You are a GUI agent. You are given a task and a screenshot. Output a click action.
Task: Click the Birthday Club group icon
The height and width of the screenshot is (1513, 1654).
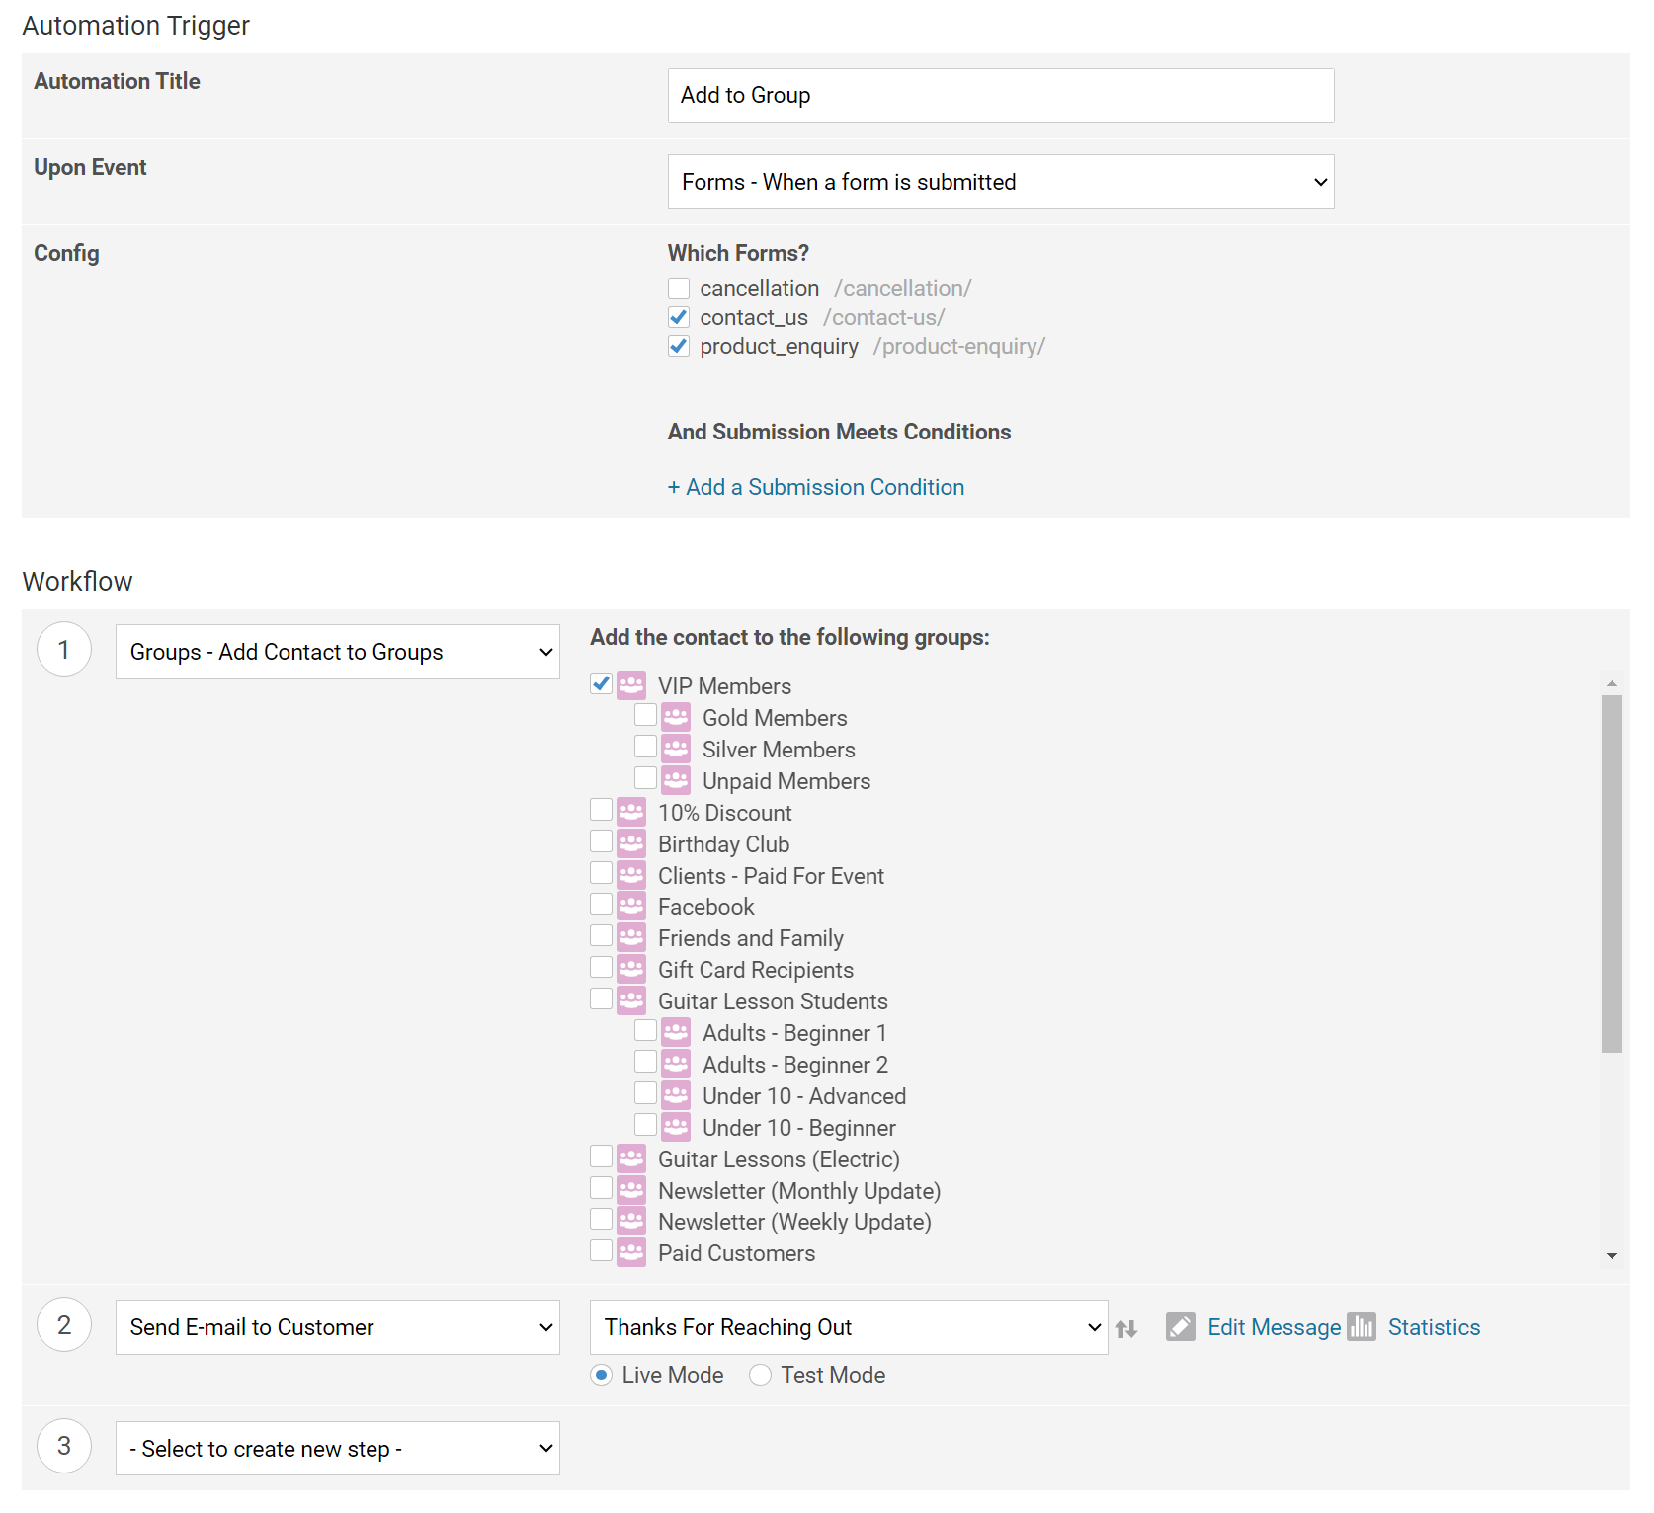pyautogui.click(x=631, y=843)
